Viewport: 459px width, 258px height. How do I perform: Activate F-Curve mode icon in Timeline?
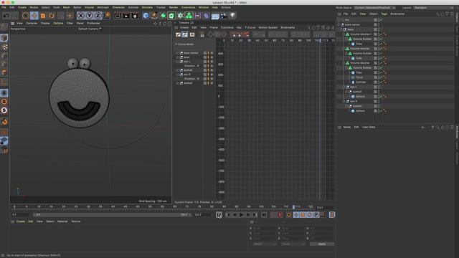[x=185, y=34]
